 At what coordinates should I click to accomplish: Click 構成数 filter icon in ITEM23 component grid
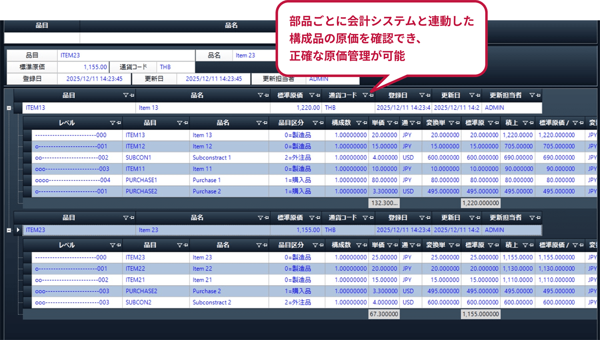[359, 246]
